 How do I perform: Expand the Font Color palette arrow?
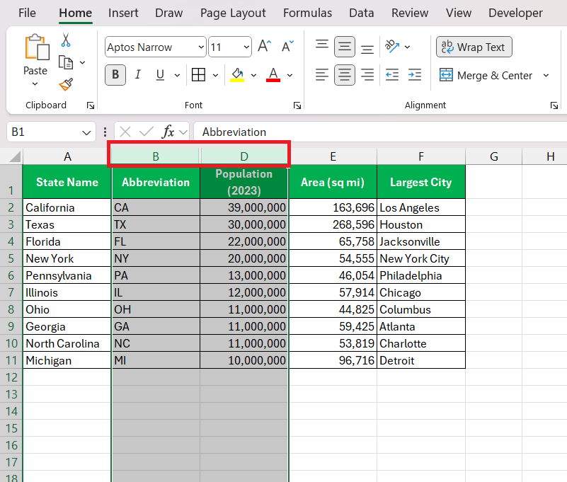[x=290, y=75]
